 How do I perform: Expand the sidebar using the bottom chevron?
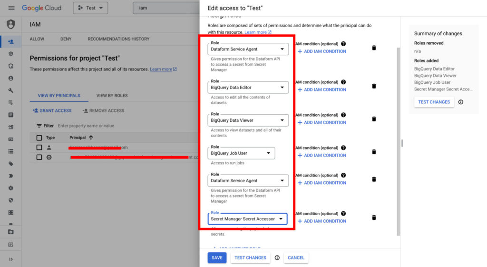[11, 259]
